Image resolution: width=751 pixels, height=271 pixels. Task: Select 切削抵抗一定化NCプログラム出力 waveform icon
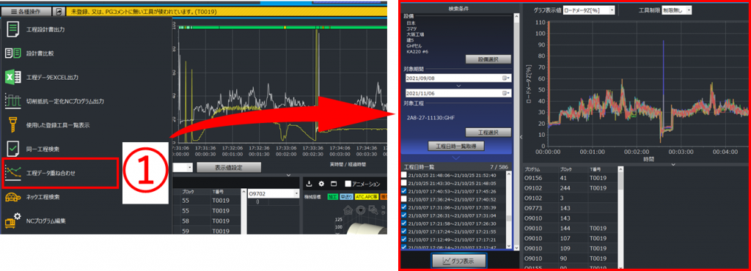[x=12, y=101]
